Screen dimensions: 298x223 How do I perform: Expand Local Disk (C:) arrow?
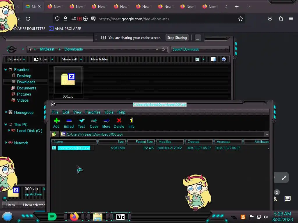[x=8, y=130]
